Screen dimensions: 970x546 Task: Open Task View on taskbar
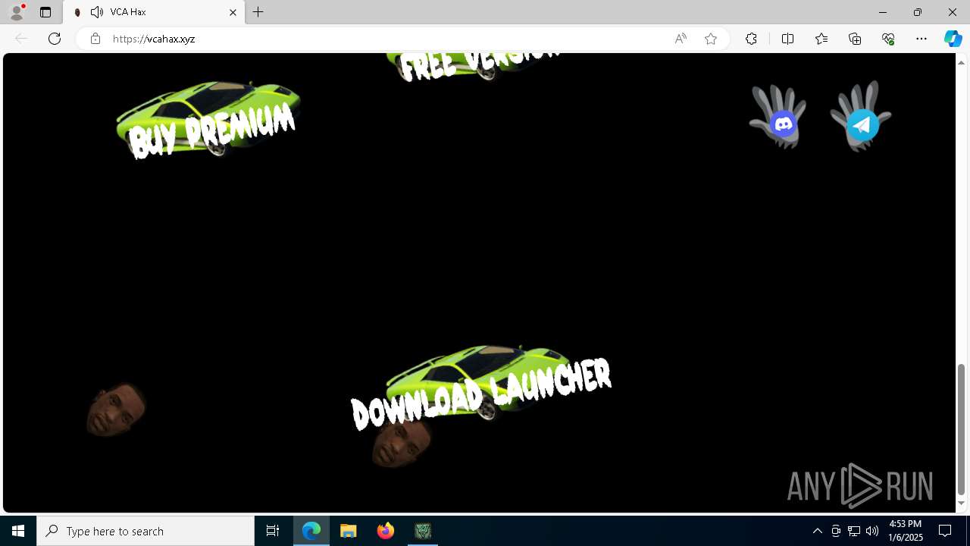273,531
